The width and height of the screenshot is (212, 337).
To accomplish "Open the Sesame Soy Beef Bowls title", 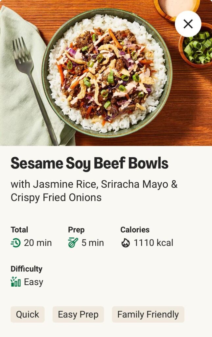I will (89, 163).
